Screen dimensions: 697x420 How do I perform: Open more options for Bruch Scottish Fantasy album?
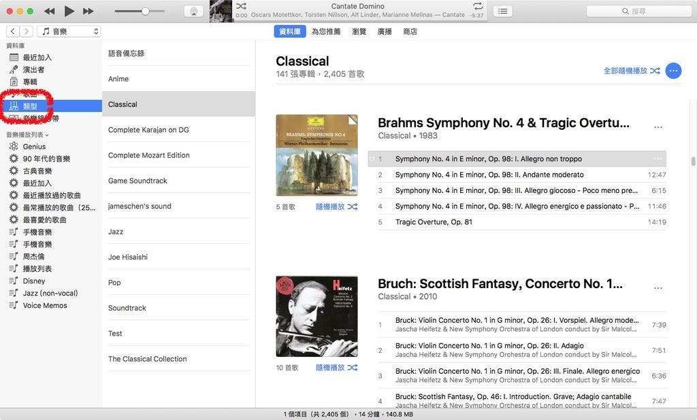(658, 288)
